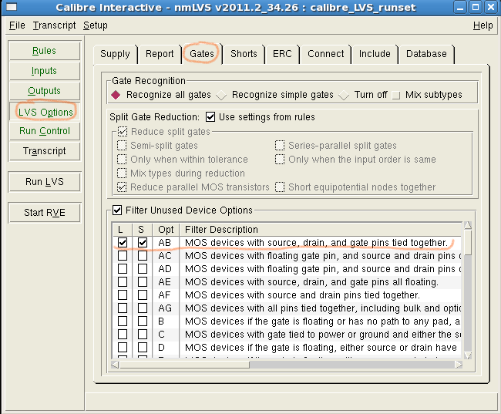Screen dimensions: 501x414
Task: Open the Outputs panel
Action: [45, 91]
